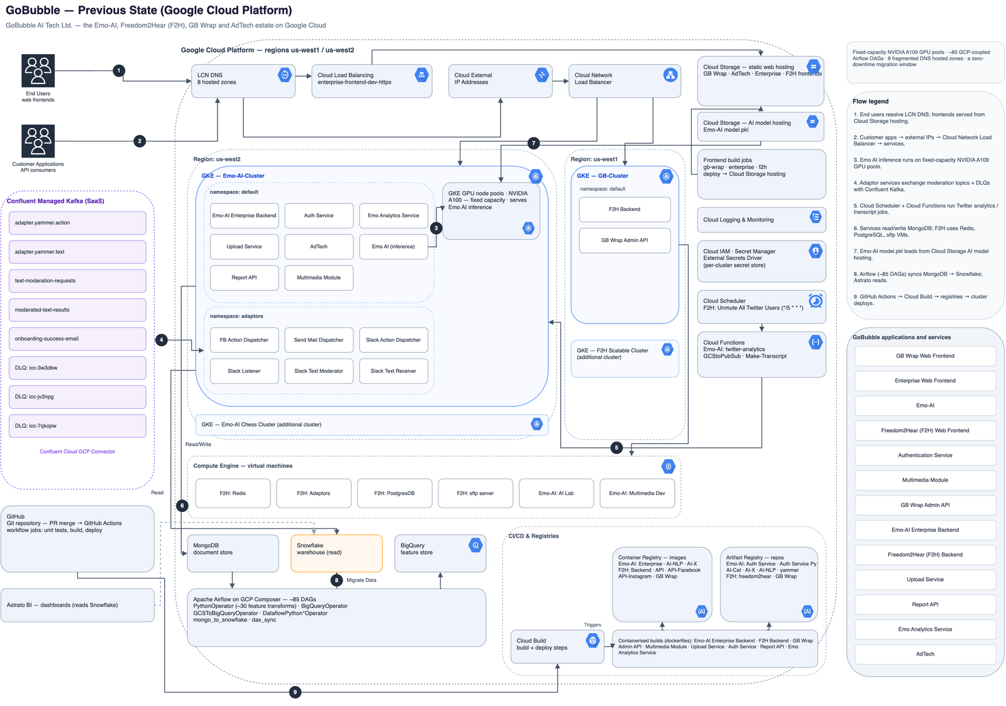Select the Apache Airflow on GCP Composer box
The image size is (1006, 706).
pos(336,617)
